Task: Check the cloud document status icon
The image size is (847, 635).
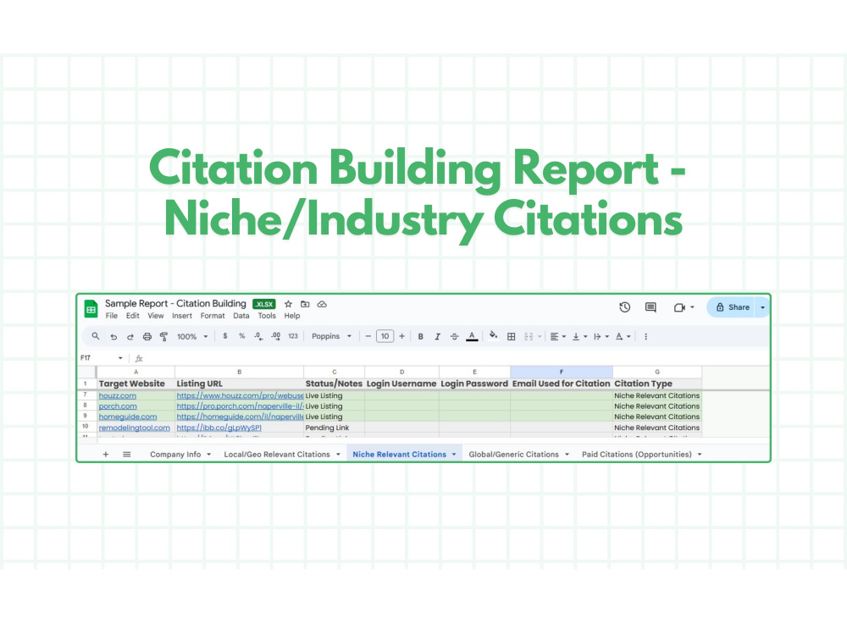Action: click(322, 304)
